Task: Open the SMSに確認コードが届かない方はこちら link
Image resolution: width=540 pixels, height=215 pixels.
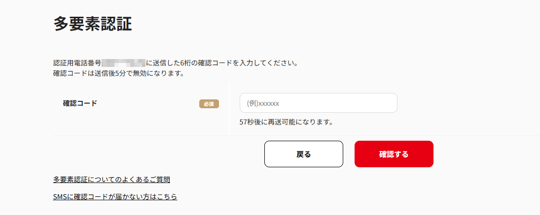Action: [x=115, y=197]
